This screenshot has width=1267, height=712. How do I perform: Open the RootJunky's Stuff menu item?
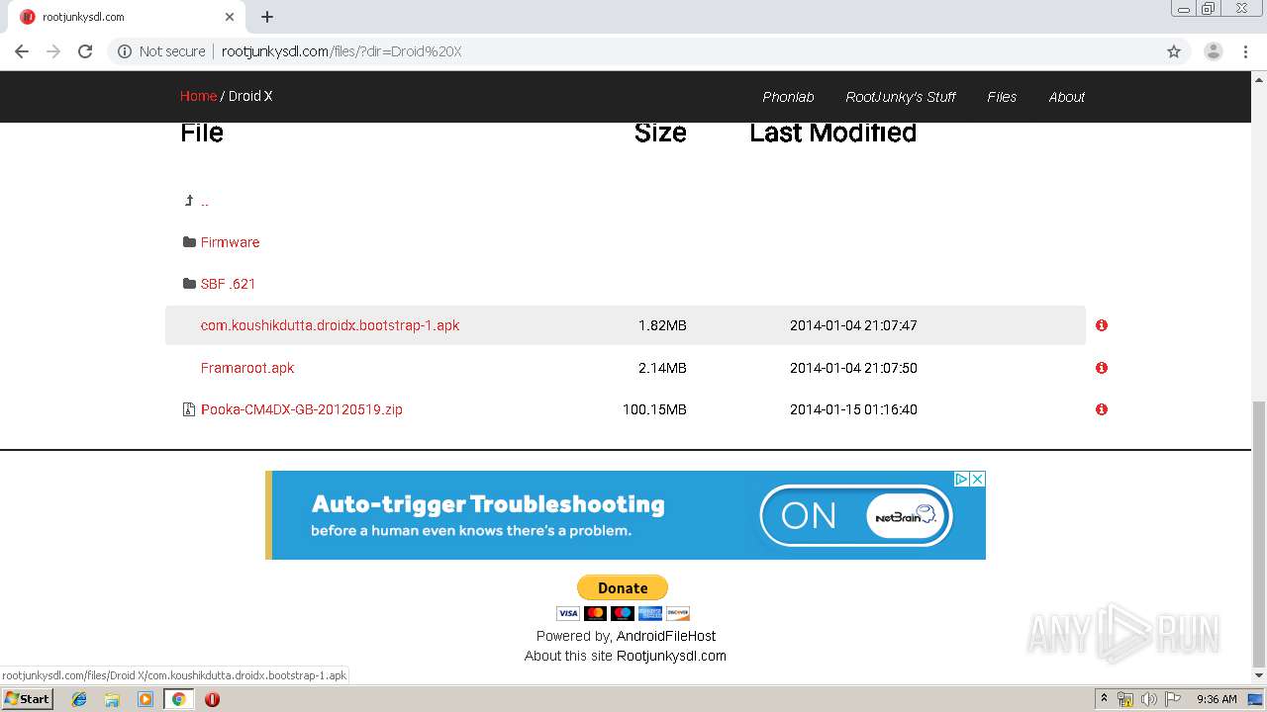click(x=901, y=97)
